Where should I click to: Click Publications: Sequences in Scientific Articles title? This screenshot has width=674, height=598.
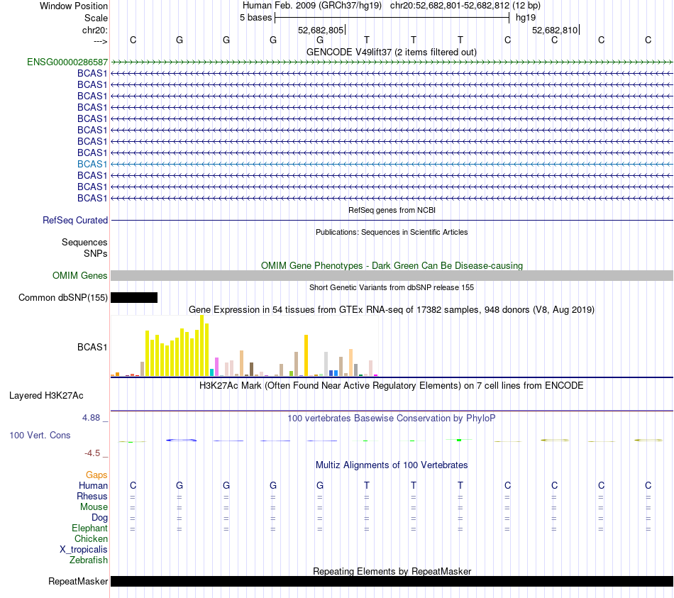click(392, 232)
